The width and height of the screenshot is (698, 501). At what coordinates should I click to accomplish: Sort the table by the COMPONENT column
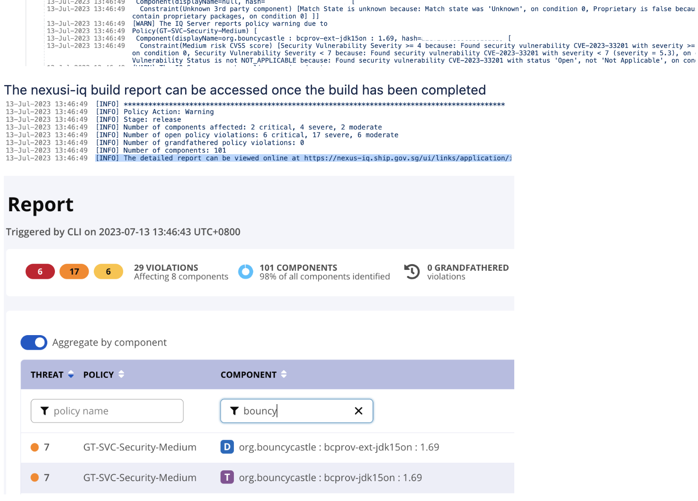point(284,374)
